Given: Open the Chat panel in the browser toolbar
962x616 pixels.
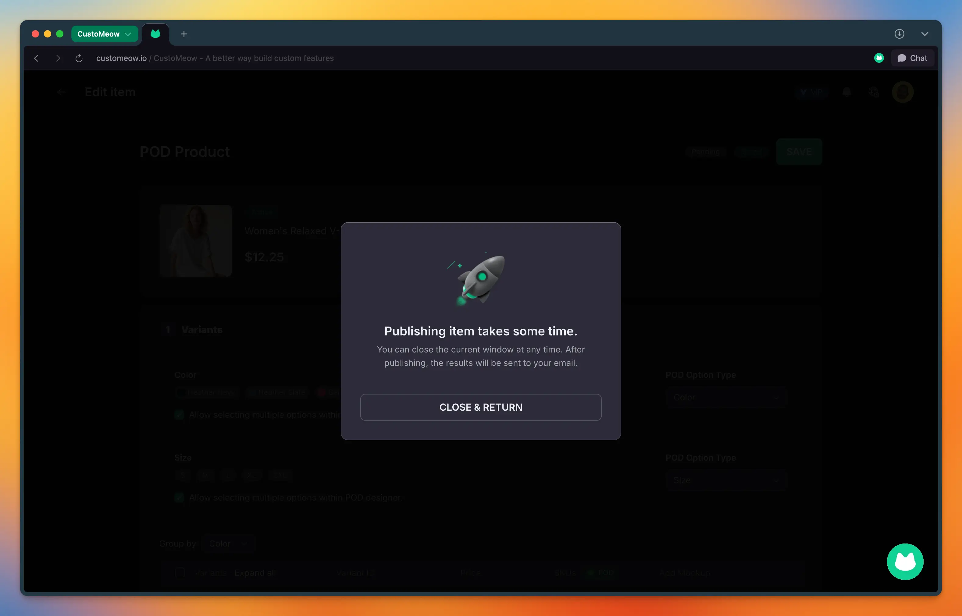Looking at the screenshot, I should click(912, 58).
